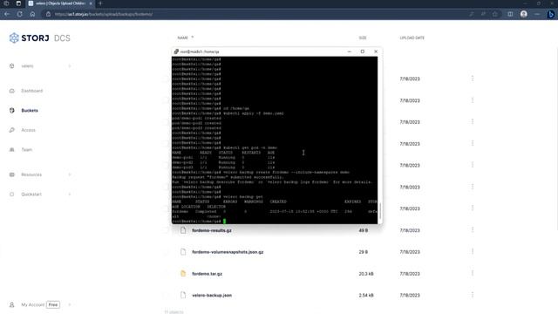This screenshot has height=314, width=558.
Task: Click the Quickstart icon in sidebar
Action: point(11,194)
